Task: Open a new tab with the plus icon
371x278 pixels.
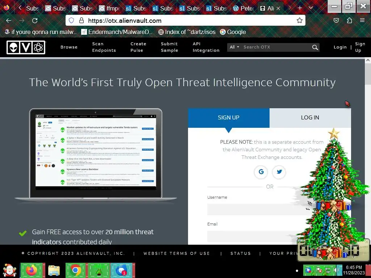Action: click(x=300, y=8)
